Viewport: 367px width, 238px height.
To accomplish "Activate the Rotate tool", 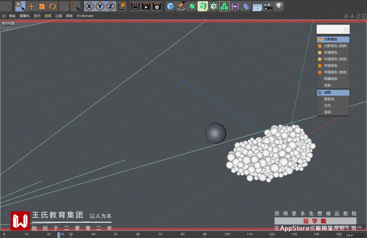I will click(x=53, y=6).
